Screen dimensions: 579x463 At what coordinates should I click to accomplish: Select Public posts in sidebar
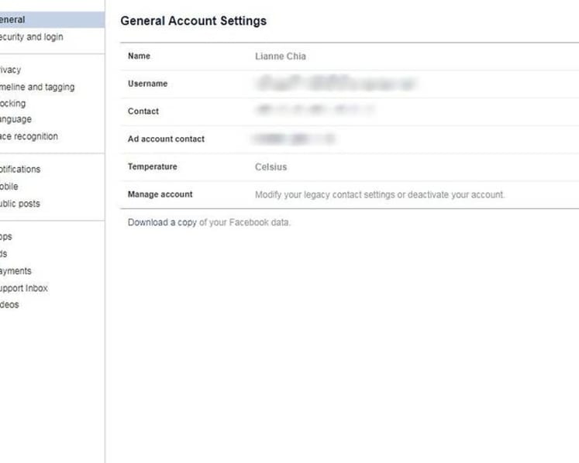(x=20, y=204)
